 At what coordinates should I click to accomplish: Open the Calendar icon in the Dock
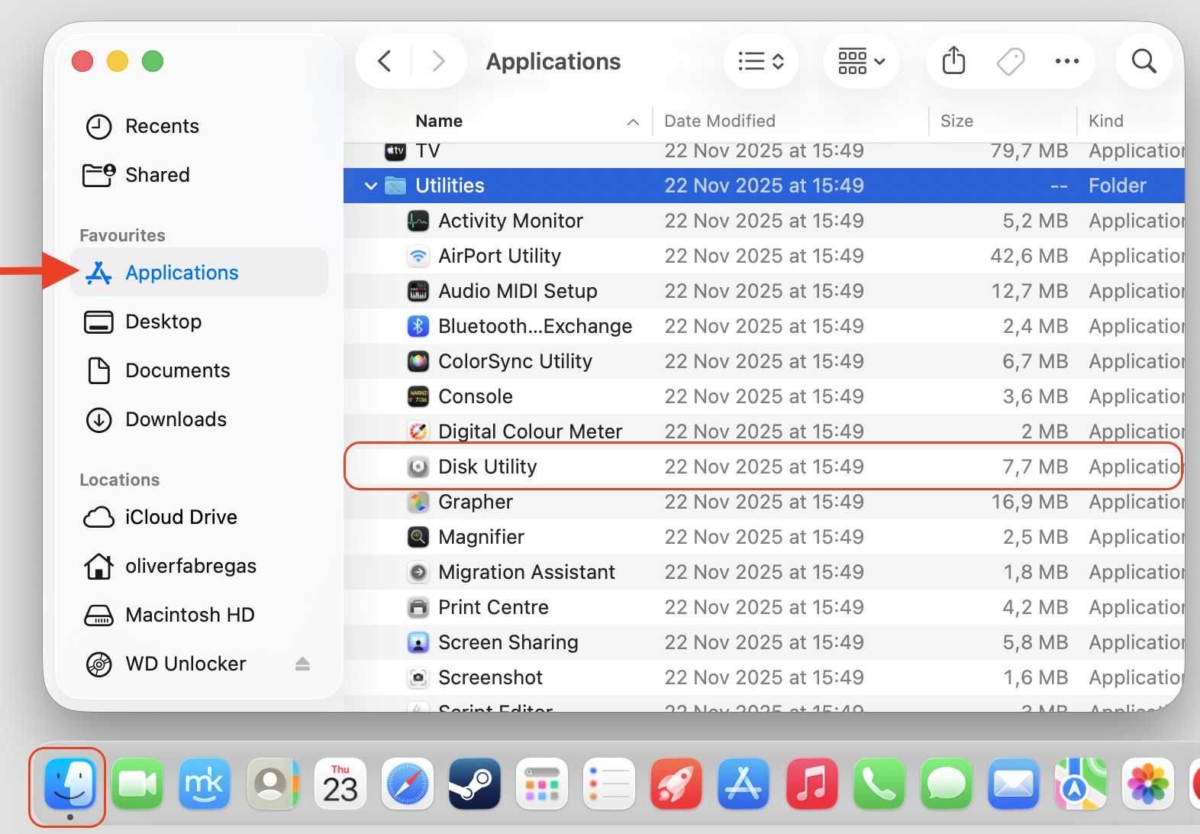click(340, 784)
